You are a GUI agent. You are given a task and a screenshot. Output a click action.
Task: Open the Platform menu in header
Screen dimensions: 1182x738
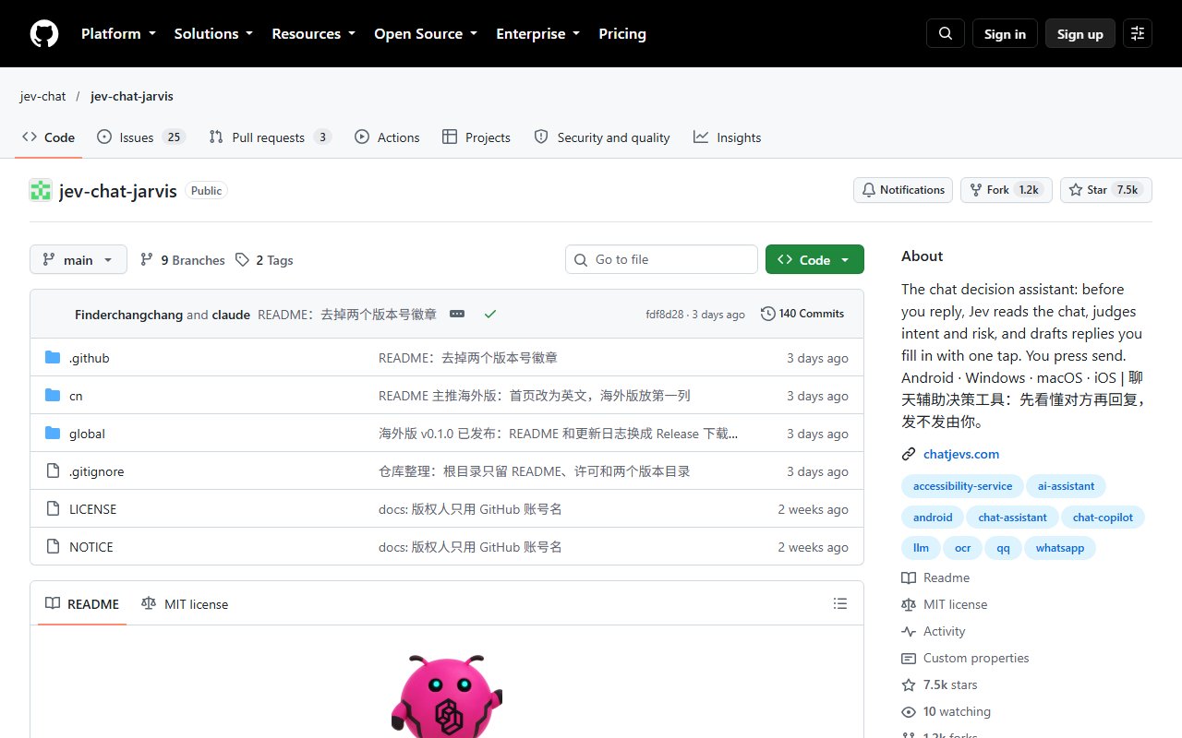118,34
